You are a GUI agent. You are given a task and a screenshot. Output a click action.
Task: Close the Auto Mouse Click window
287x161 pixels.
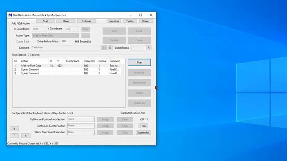click(151, 15)
